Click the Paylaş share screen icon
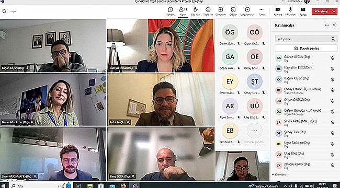Image resolution: width=340 pixels, height=188 pixels. 303,11
